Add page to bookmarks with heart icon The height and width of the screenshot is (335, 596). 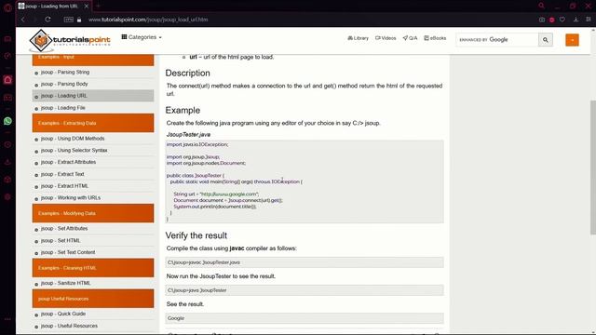562,20
